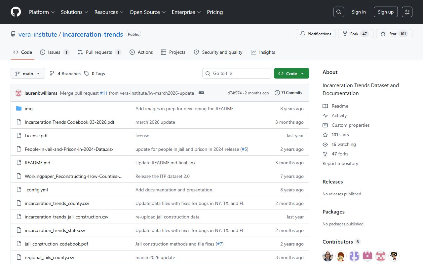The image size is (423, 264).
Task: Click the history clock icon beside 71 Commits
Action: pyautogui.click(x=277, y=93)
